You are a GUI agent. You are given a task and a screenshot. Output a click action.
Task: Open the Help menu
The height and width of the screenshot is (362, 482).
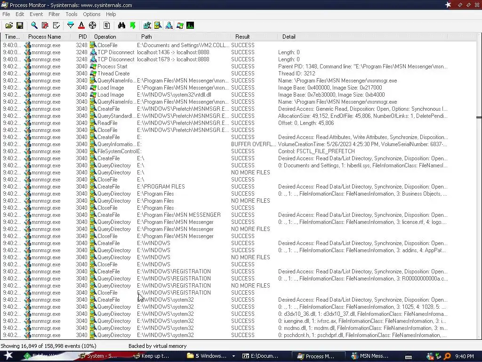click(111, 14)
